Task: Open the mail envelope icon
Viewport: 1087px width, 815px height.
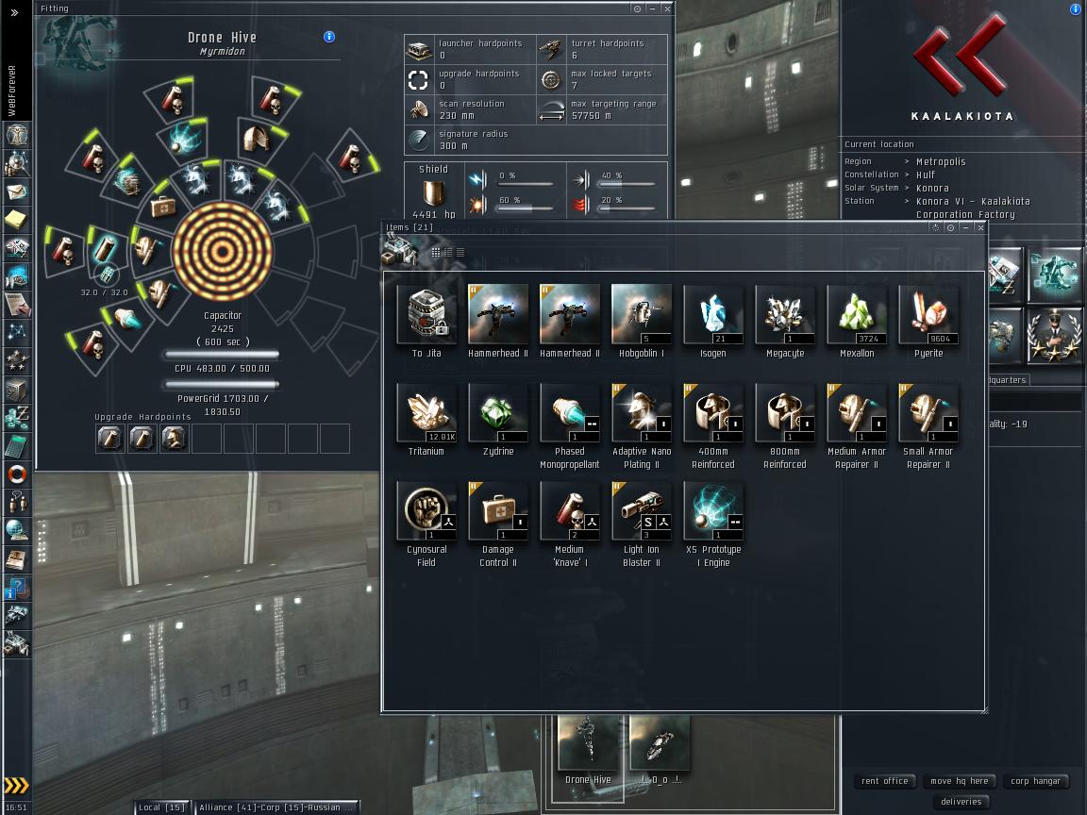Action: click(17, 191)
